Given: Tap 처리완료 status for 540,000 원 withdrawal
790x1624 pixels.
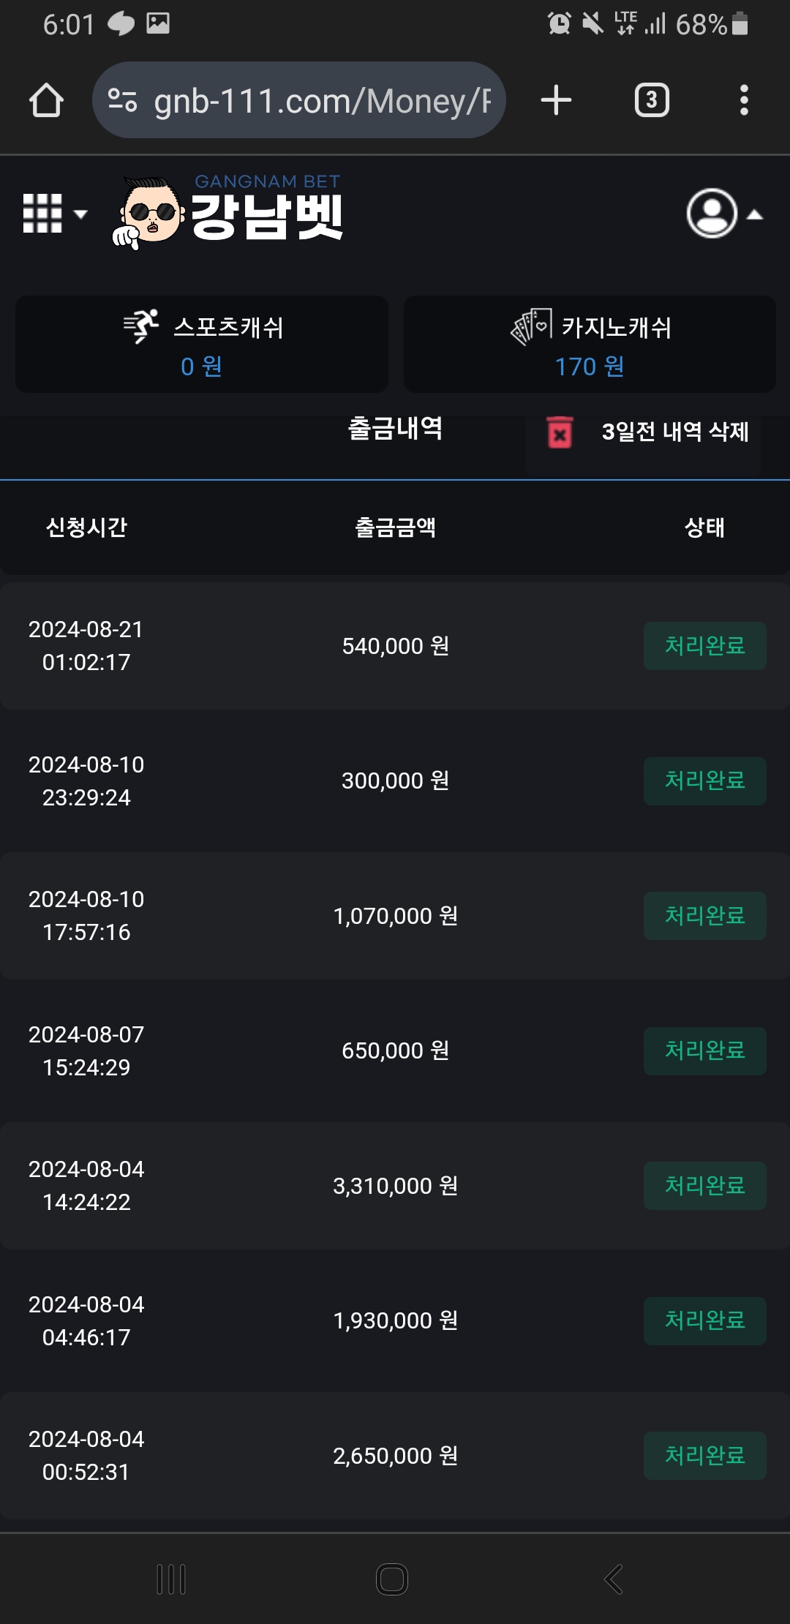Looking at the screenshot, I should tap(704, 646).
